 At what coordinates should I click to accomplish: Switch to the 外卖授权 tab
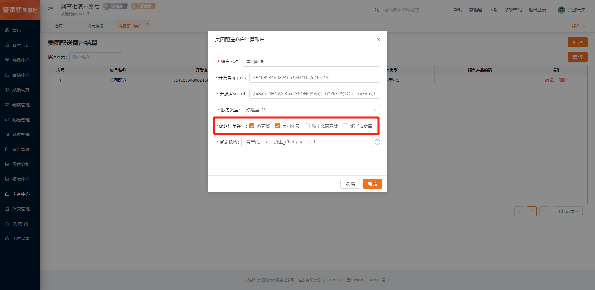(96, 26)
